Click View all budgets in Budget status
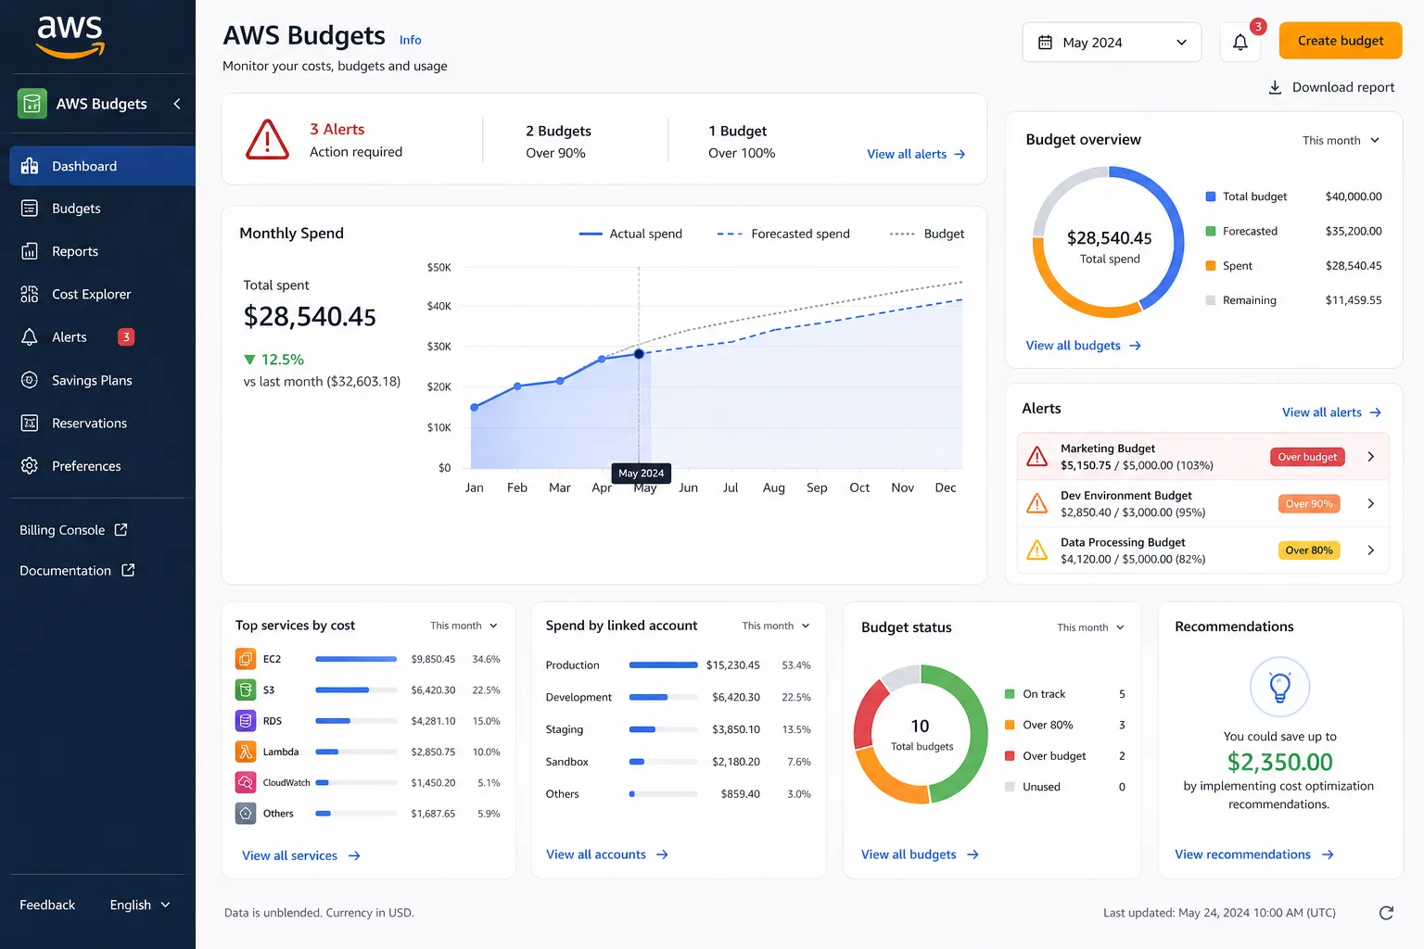 click(920, 854)
